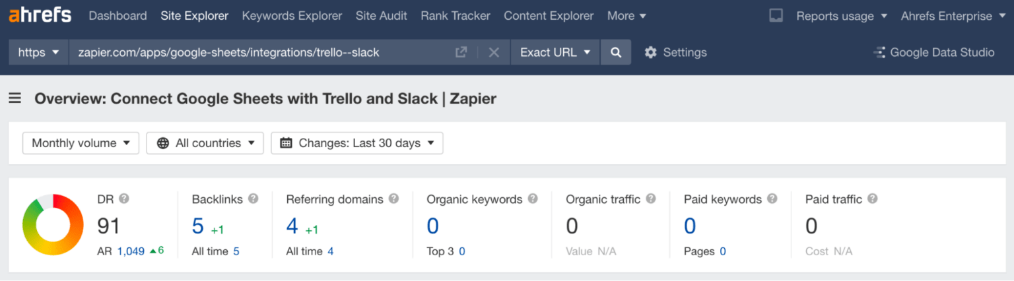Screen dimensions: 1014x281
Task: Switch to Keywords Explorer tab
Action: click(x=292, y=16)
